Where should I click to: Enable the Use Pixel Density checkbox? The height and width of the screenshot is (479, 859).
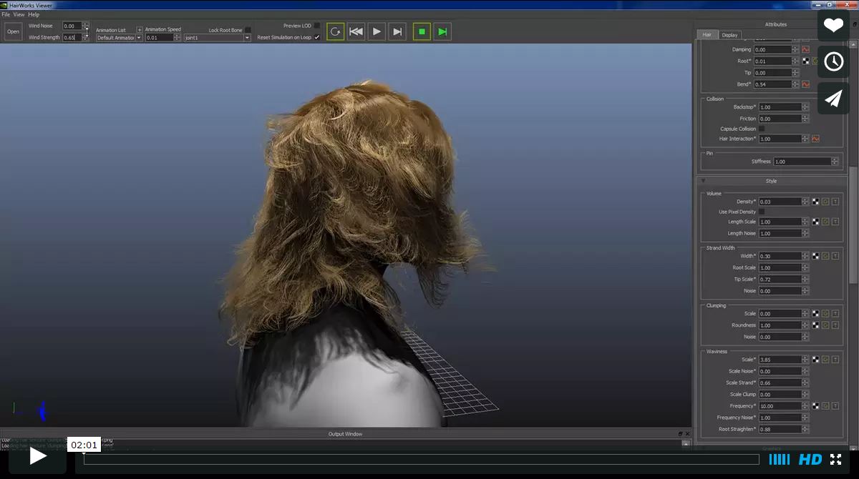tap(762, 212)
